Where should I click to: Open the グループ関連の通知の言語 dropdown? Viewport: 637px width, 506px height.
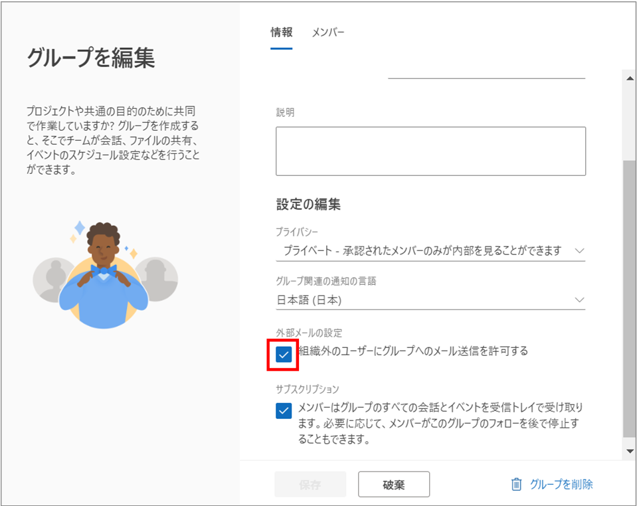430,300
